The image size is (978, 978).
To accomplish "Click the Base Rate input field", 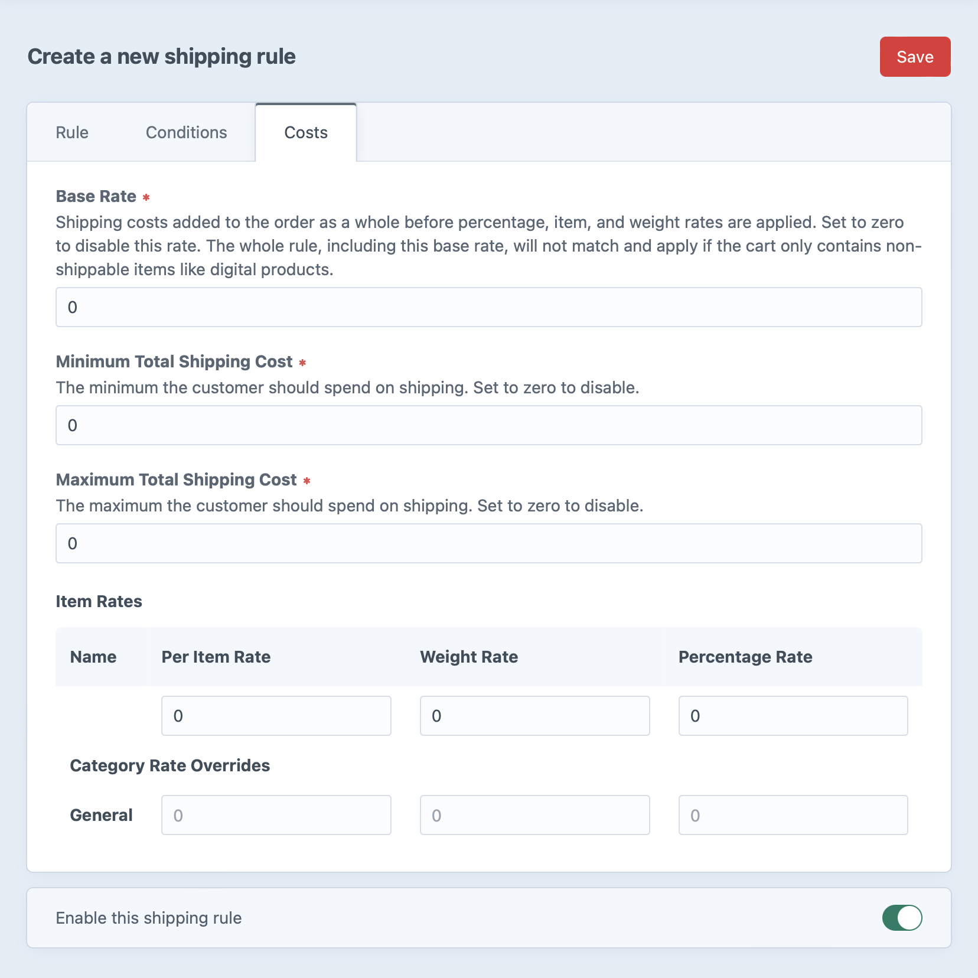I will point(488,307).
